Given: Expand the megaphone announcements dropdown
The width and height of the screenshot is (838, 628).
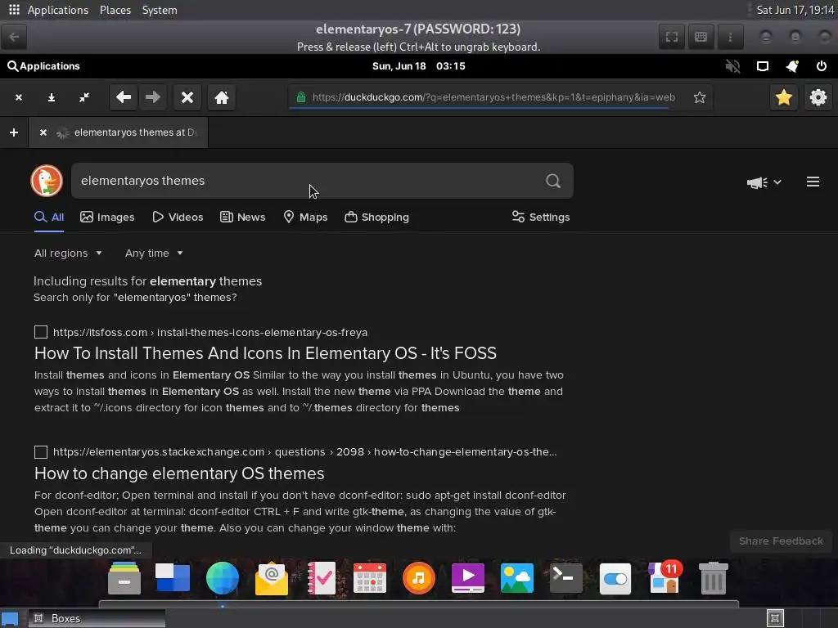Looking at the screenshot, I should click(764, 182).
